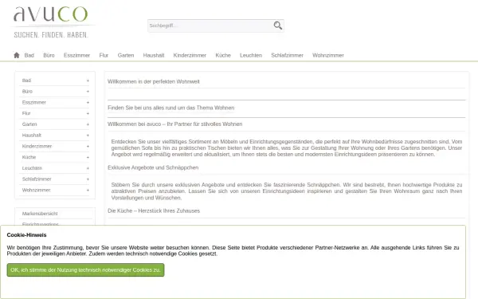Expand the Kinderzimmer sidebar category plus

click(x=88, y=147)
